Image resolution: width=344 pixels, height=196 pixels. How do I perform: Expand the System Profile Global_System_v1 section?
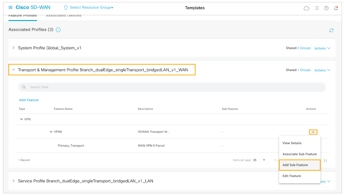pyautogui.click(x=14, y=48)
